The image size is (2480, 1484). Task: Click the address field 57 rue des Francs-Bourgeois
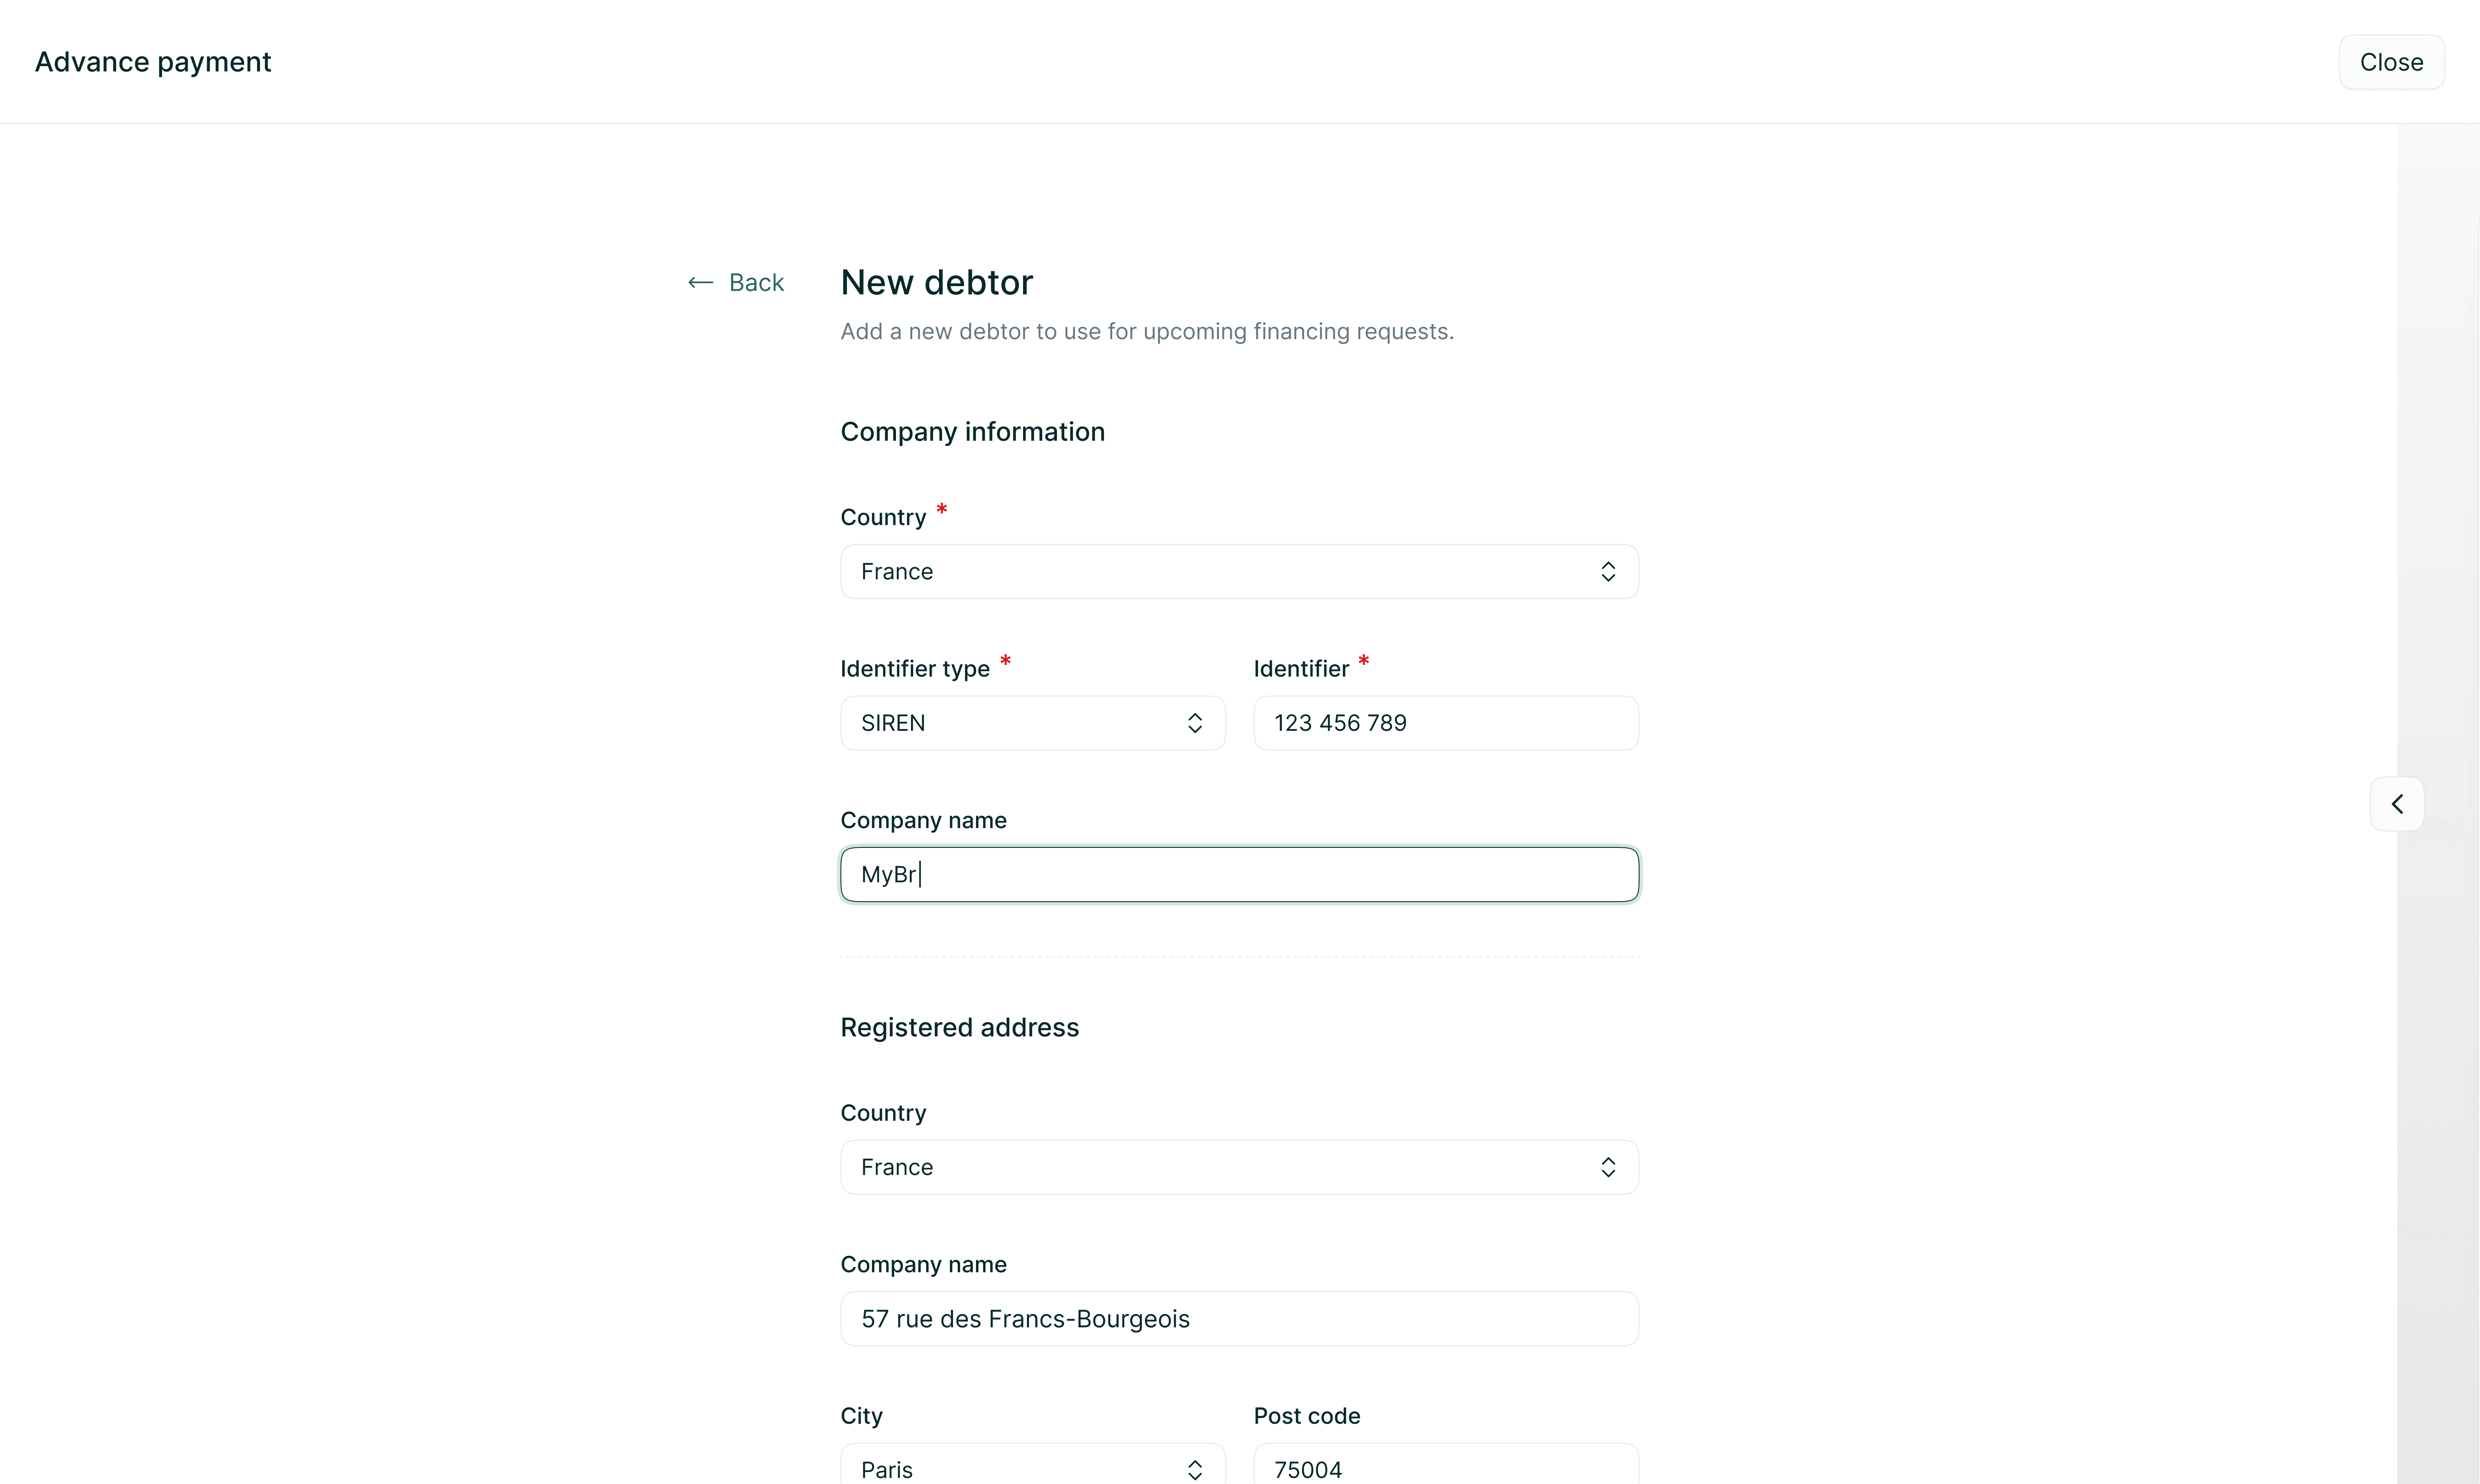point(1239,1319)
